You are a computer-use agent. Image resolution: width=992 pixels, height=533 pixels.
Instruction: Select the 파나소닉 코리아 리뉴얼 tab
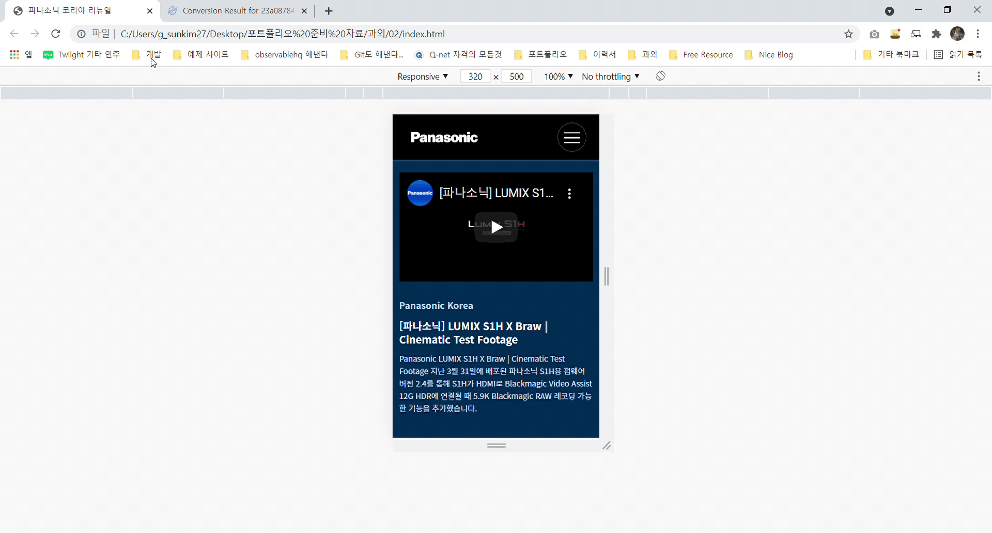[x=70, y=11]
